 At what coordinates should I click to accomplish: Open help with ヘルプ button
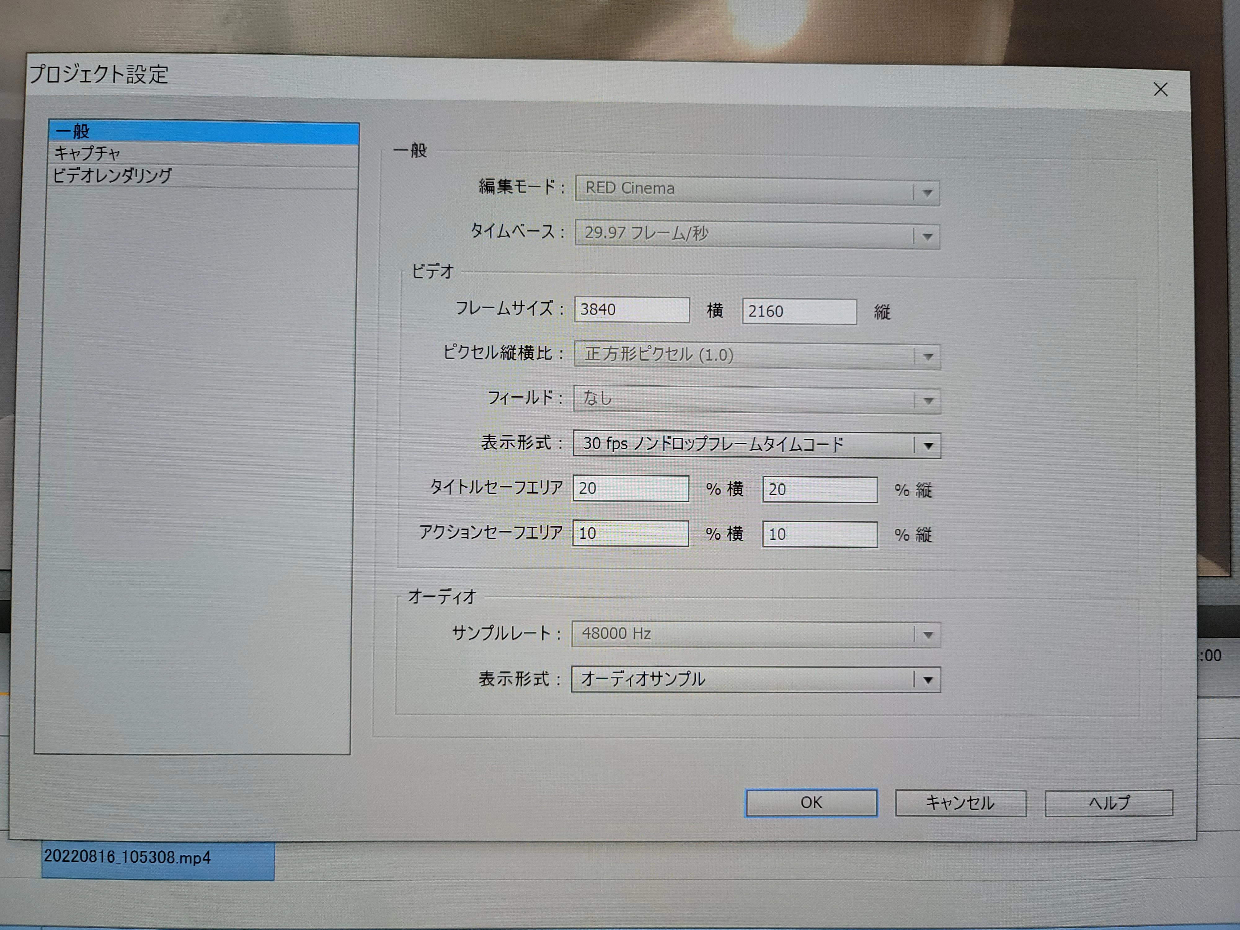pyautogui.click(x=1108, y=803)
